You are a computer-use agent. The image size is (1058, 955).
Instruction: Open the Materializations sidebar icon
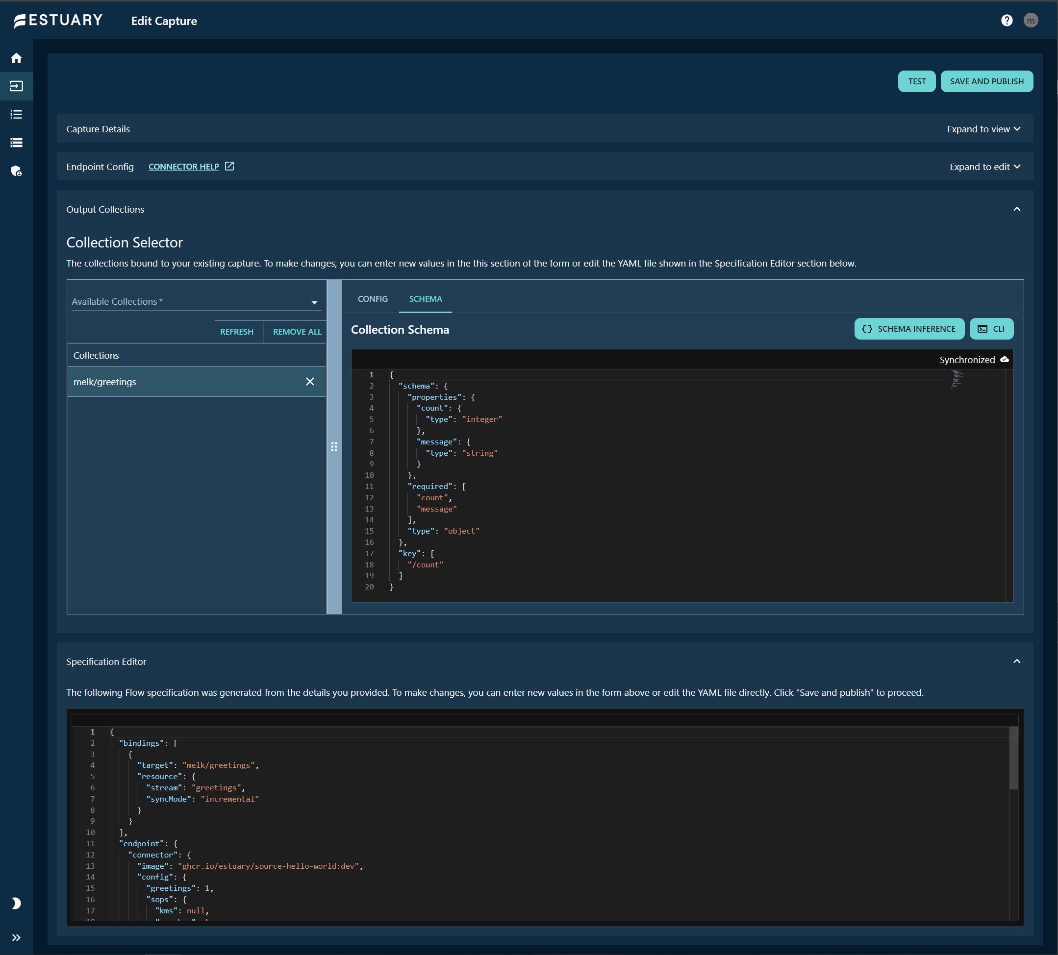[x=16, y=143]
